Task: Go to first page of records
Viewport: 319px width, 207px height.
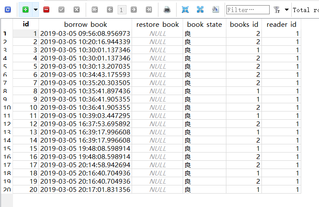Action: click(95, 10)
